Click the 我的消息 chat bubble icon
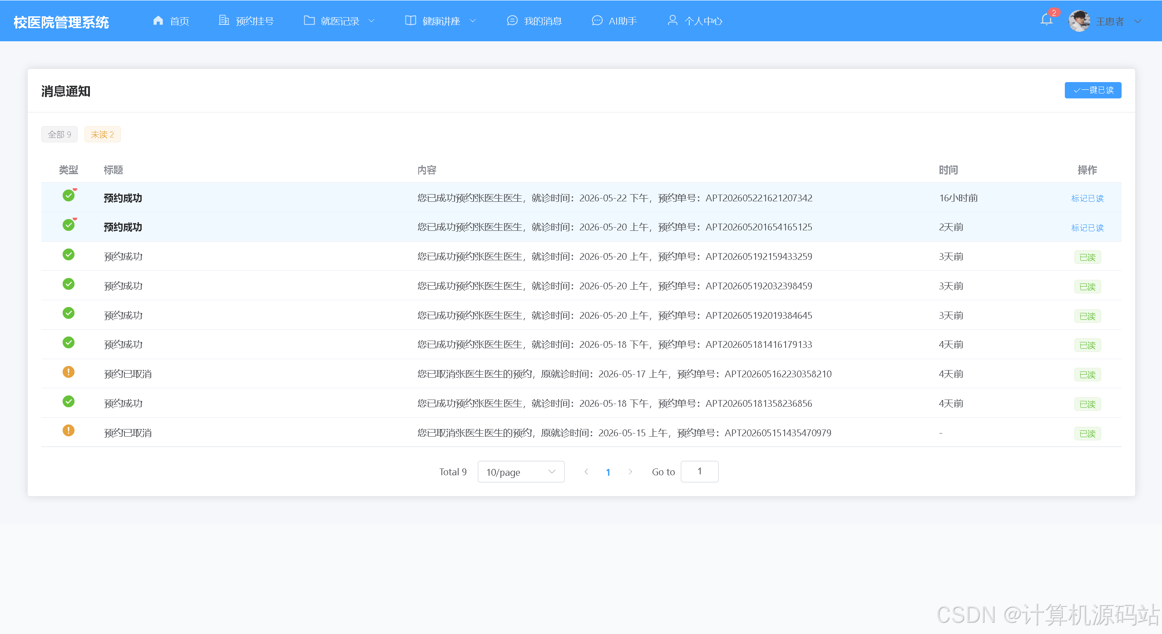The image size is (1162, 634). pyautogui.click(x=512, y=20)
